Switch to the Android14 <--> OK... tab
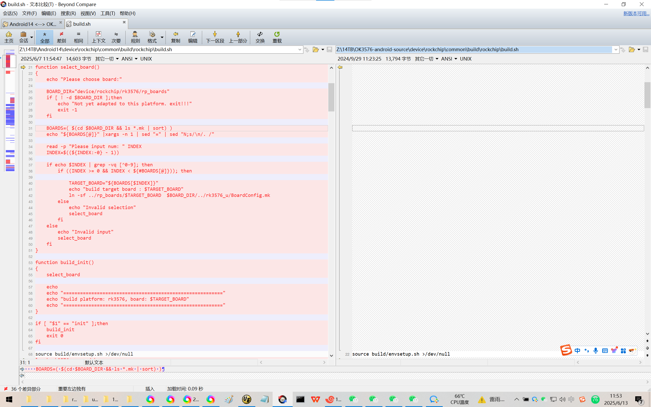This screenshot has width=651, height=407. coord(32,24)
